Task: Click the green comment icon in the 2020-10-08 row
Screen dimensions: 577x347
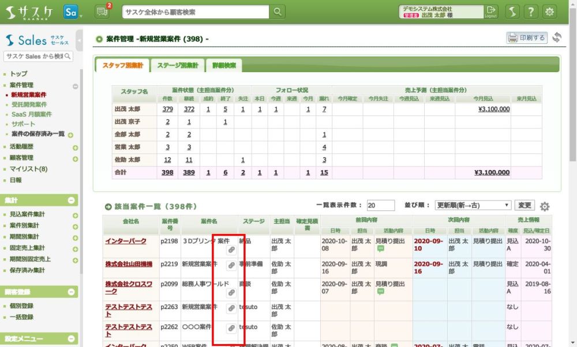Action: tap(381, 249)
